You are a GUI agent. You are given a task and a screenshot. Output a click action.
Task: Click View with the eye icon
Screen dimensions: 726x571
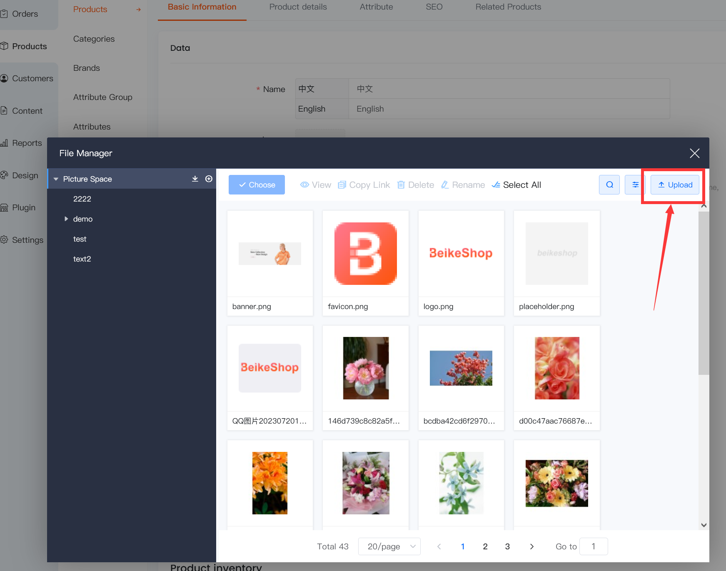click(x=316, y=185)
